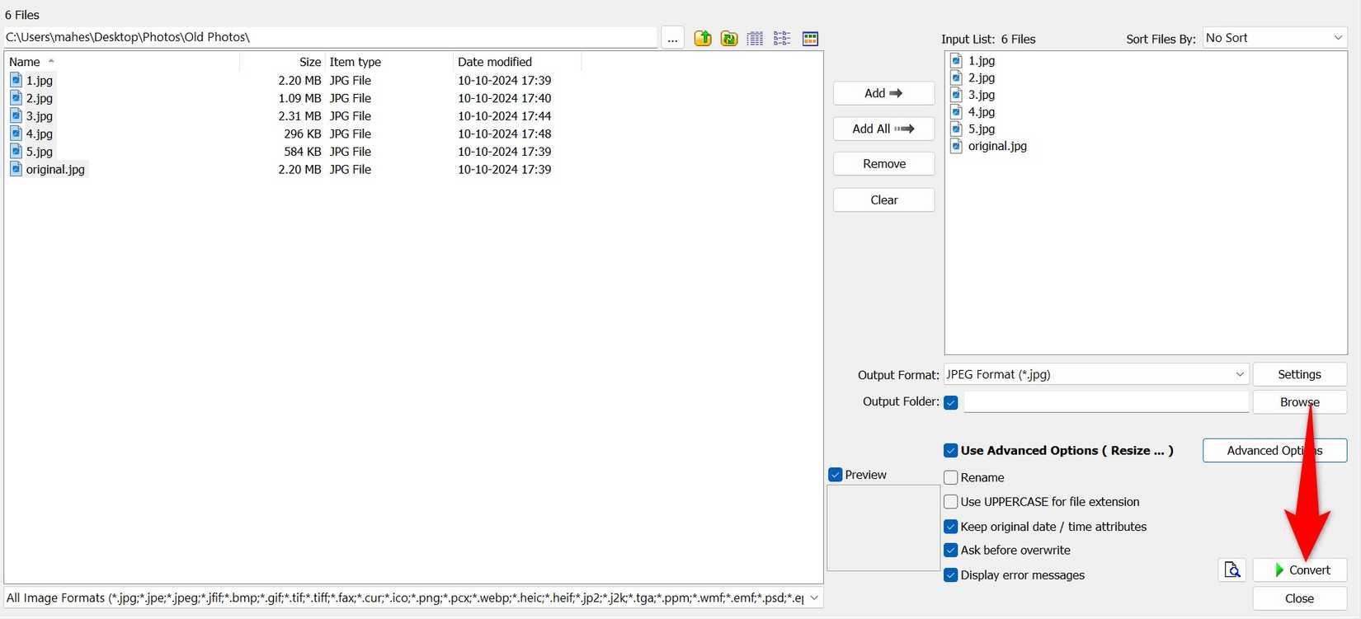Image resolution: width=1361 pixels, height=619 pixels.
Task: Click the Output Folder path field
Action: coord(1105,402)
